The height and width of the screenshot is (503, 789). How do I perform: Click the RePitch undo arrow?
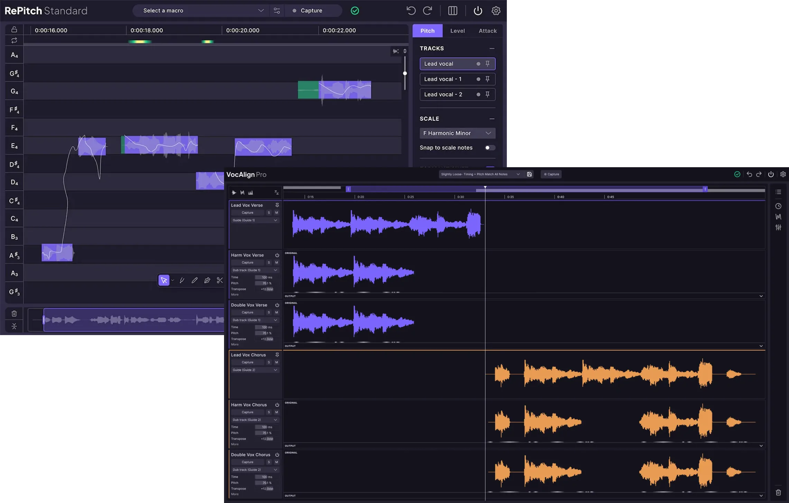point(411,11)
